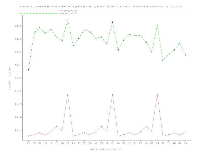Click the F_MEAN | O_MEAN y-axis title
Image resolution: width=202 pixels, height=156 pixels.
(10, 79)
